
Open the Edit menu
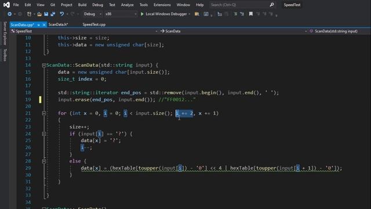click(28, 5)
